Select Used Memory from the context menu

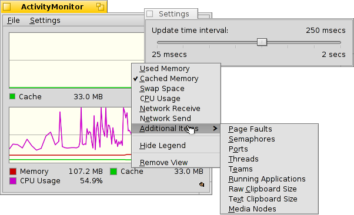click(x=176, y=69)
